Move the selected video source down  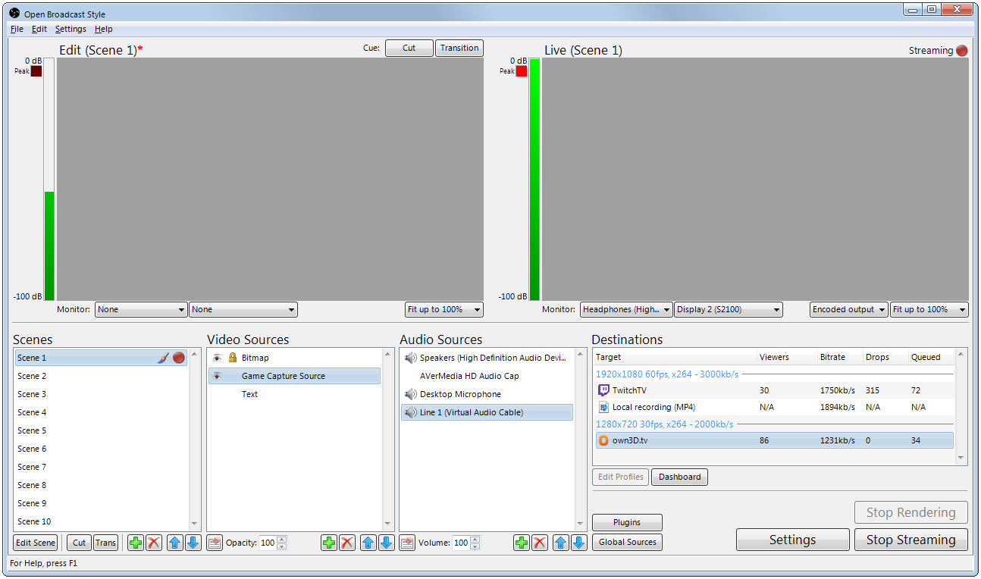pos(387,543)
